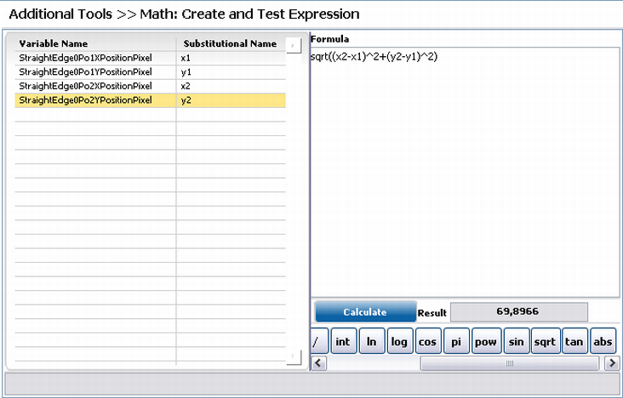Insert the log function
This screenshot has width=623, height=398.
pyautogui.click(x=399, y=341)
